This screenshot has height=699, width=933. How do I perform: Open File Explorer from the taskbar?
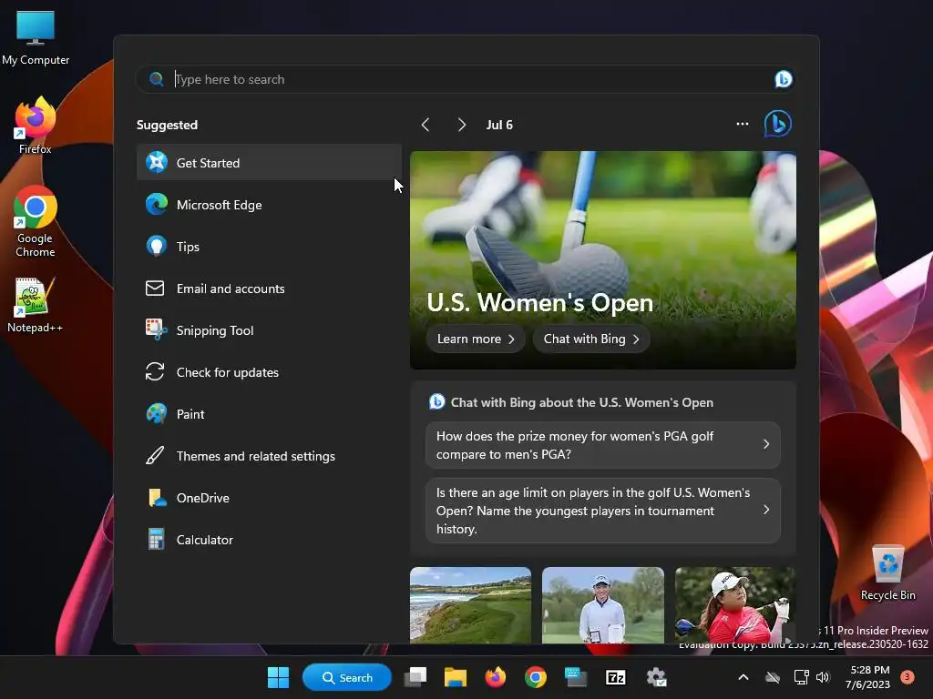456,677
